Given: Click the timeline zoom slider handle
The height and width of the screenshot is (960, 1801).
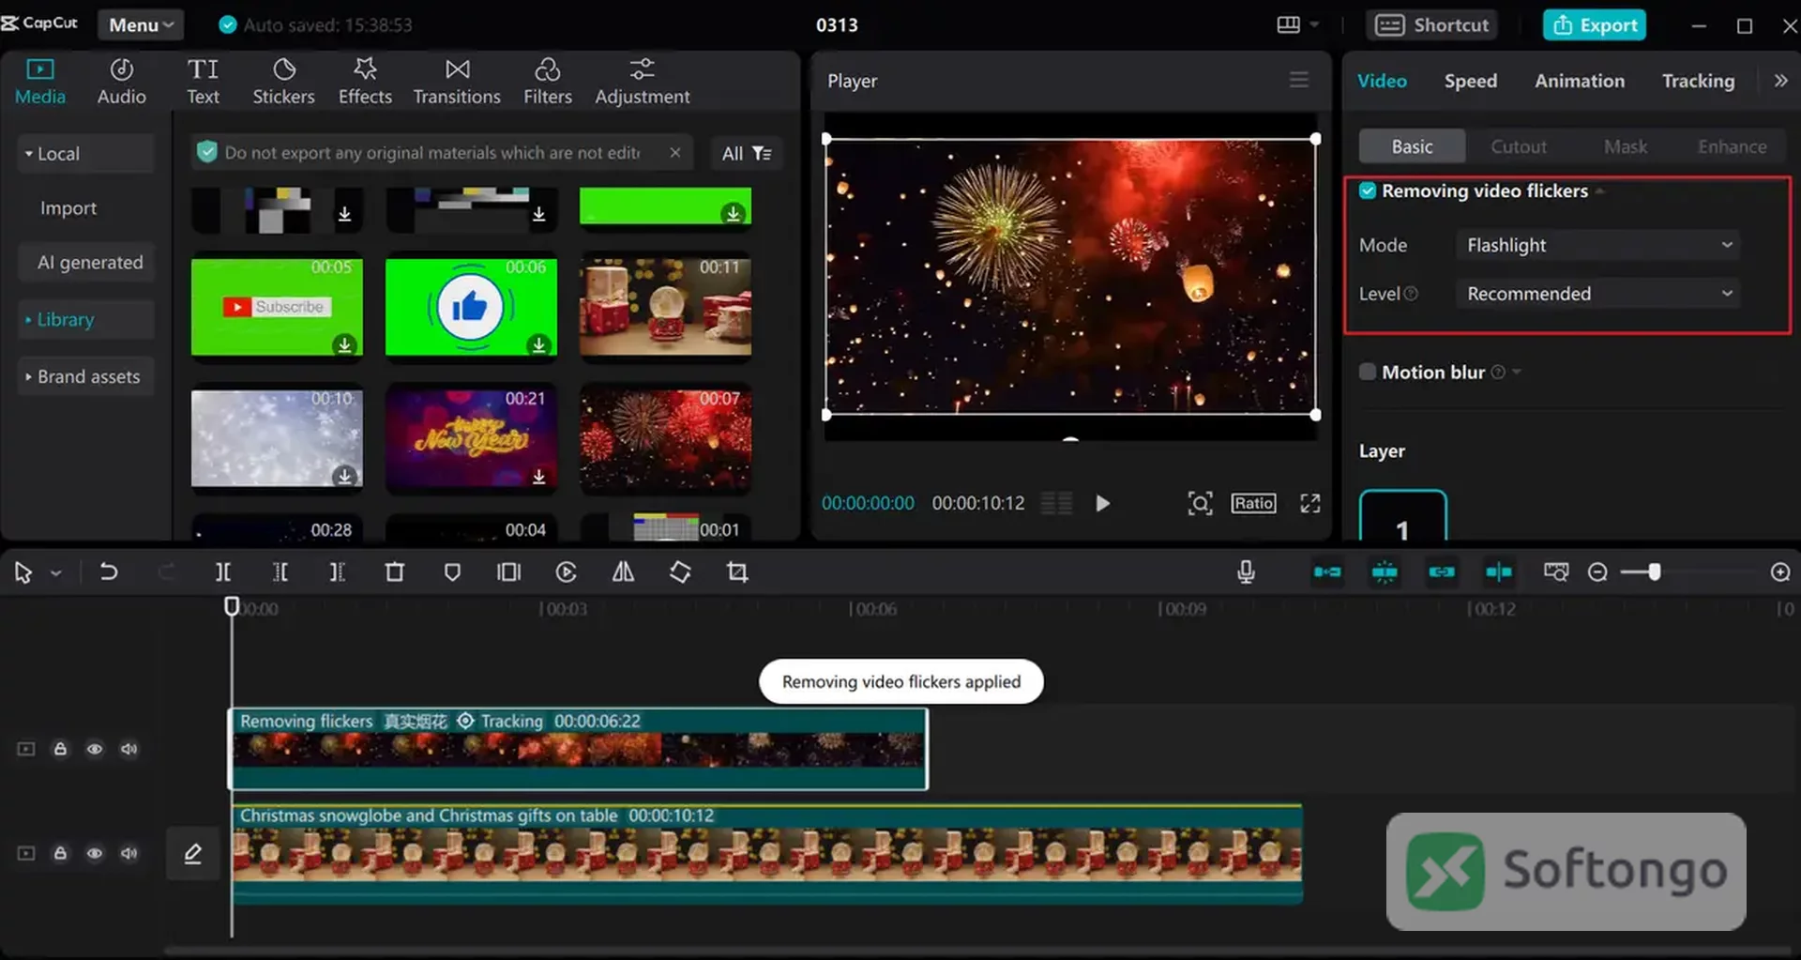Looking at the screenshot, I should coord(1655,571).
